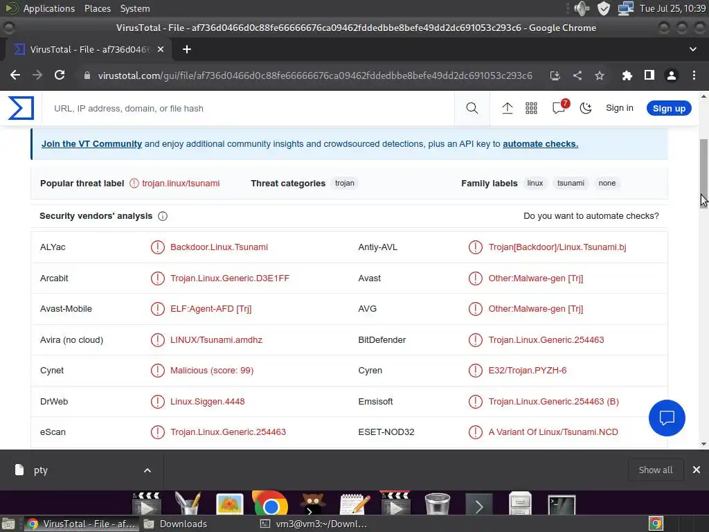Switch to vm3@vm3 terminal in taskbar
The width and height of the screenshot is (709, 532).
click(x=314, y=524)
